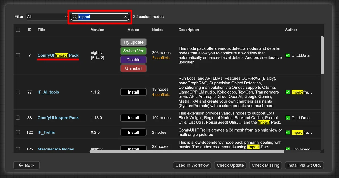Open the ComfyUI Inspire Pack title link
This screenshot has height=178, width=339.
[58, 118]
